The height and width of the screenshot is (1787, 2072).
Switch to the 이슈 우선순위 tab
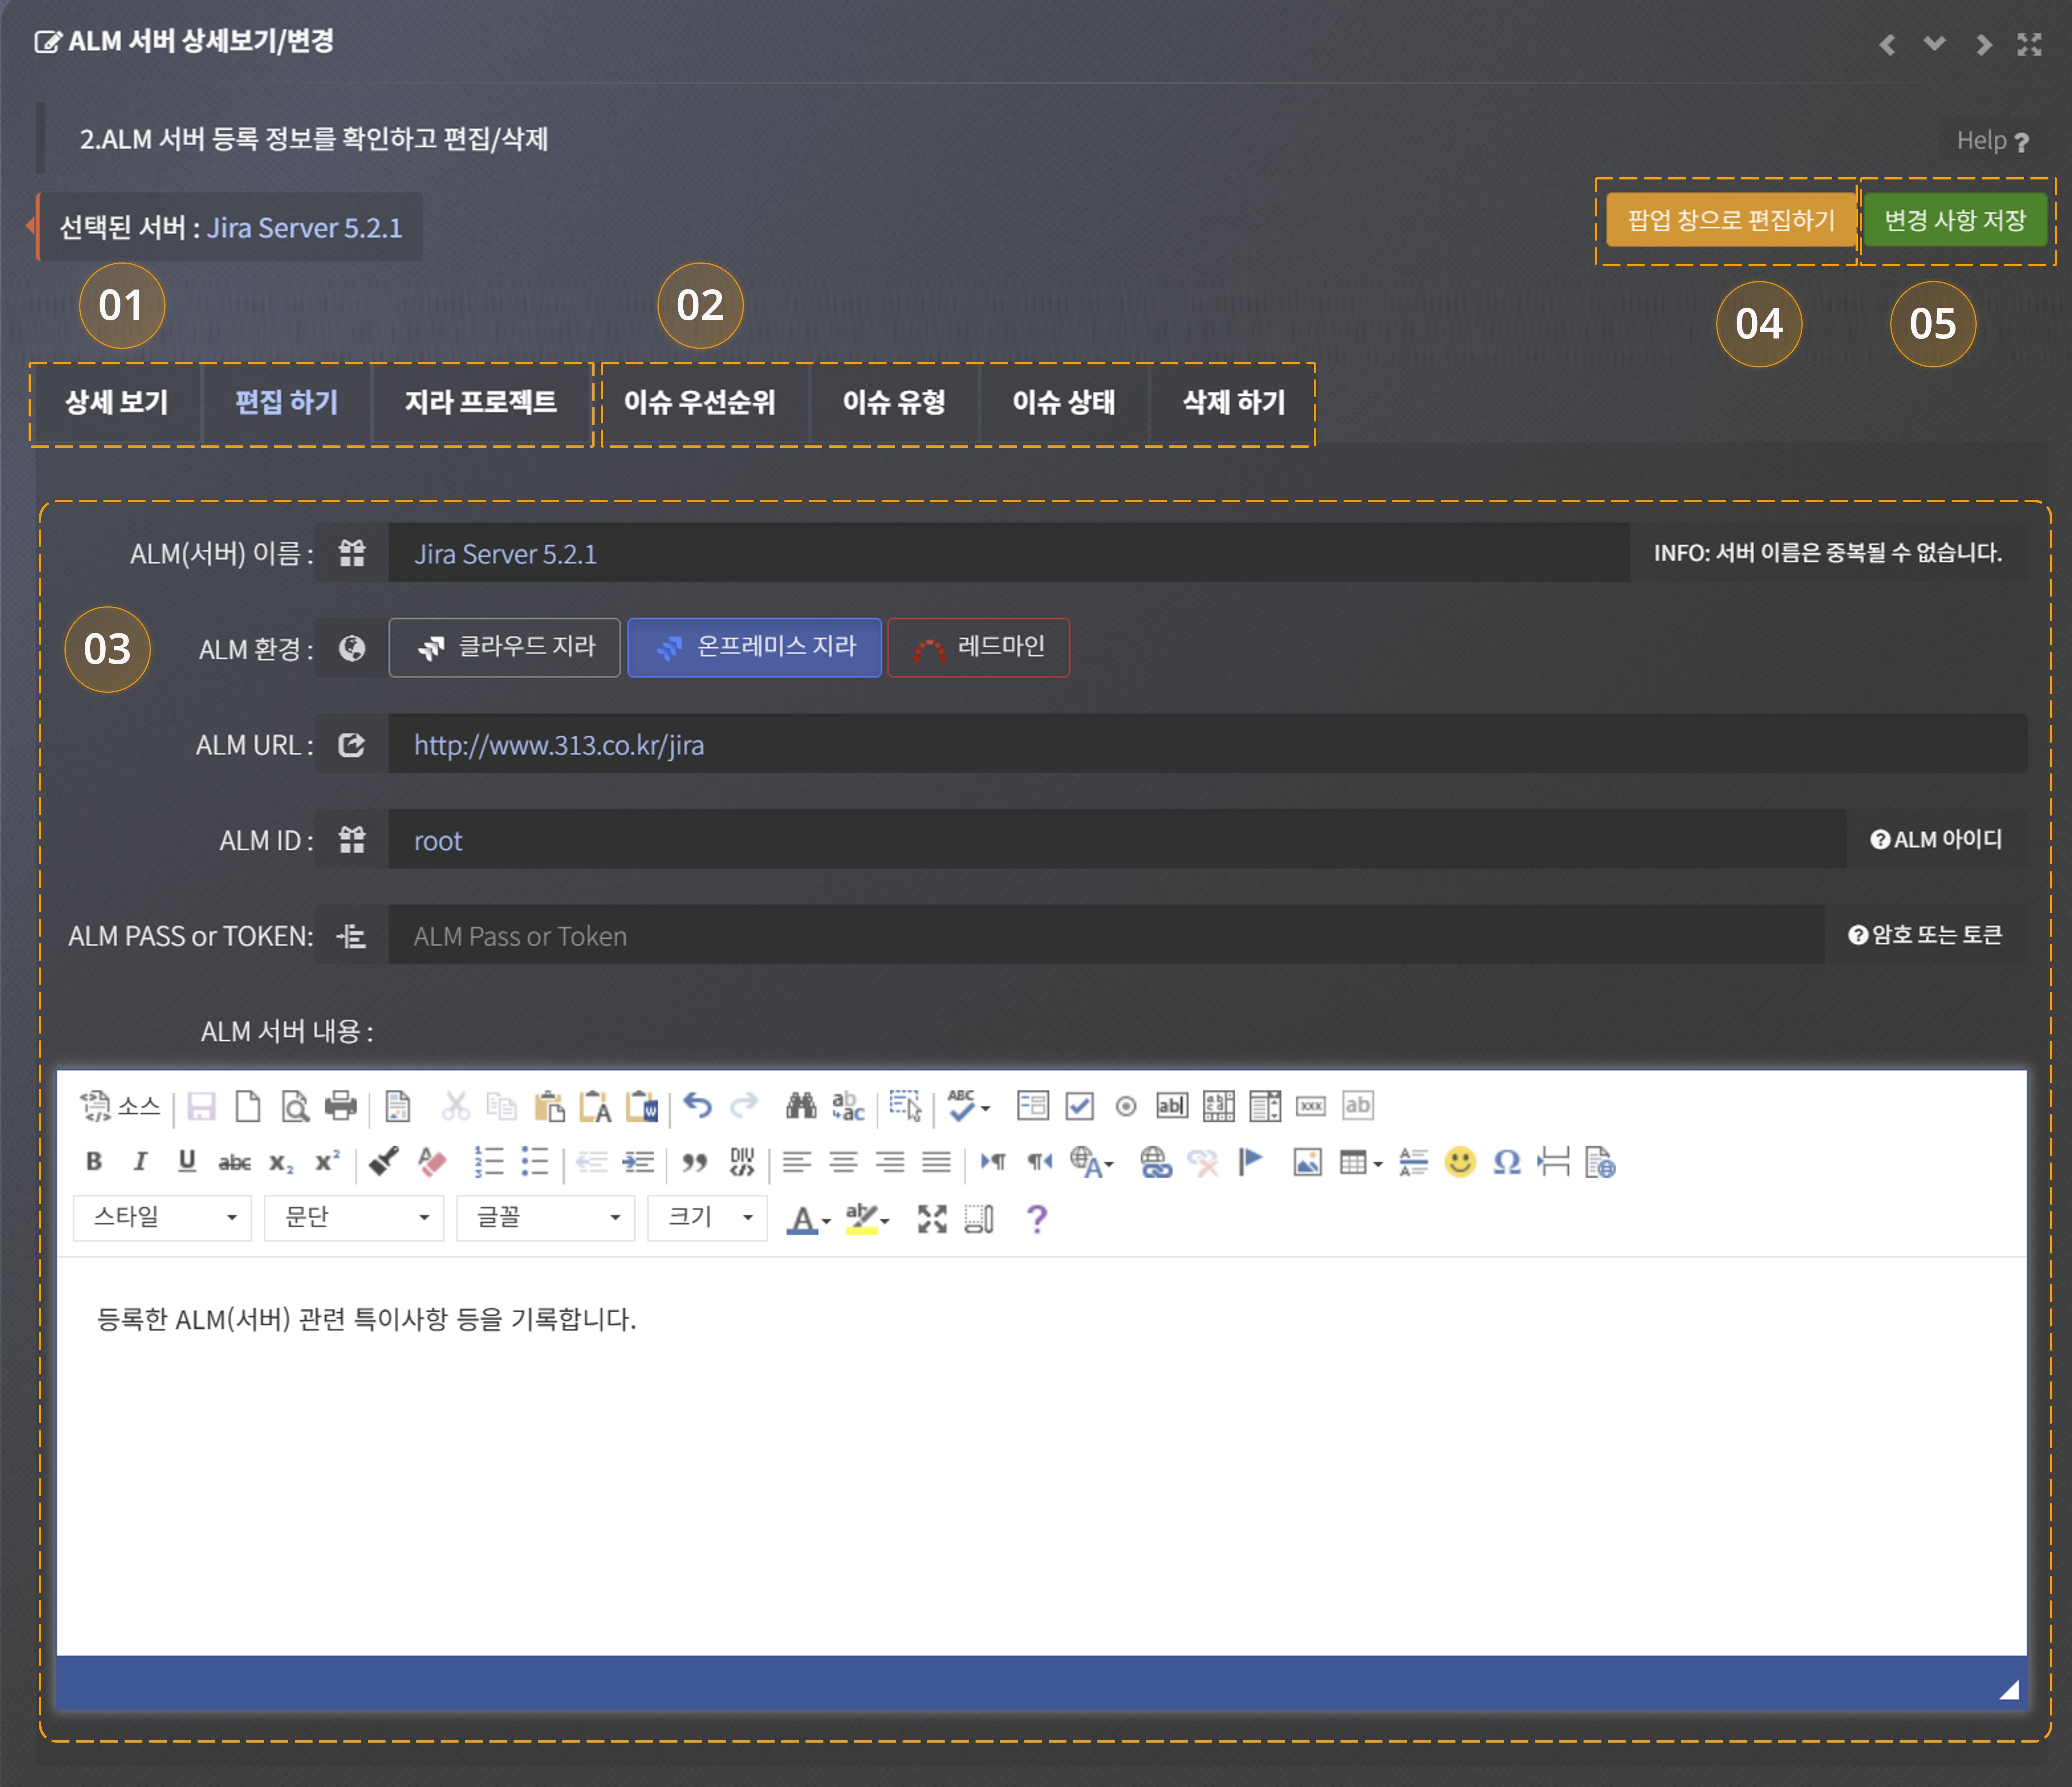(699, 402)
